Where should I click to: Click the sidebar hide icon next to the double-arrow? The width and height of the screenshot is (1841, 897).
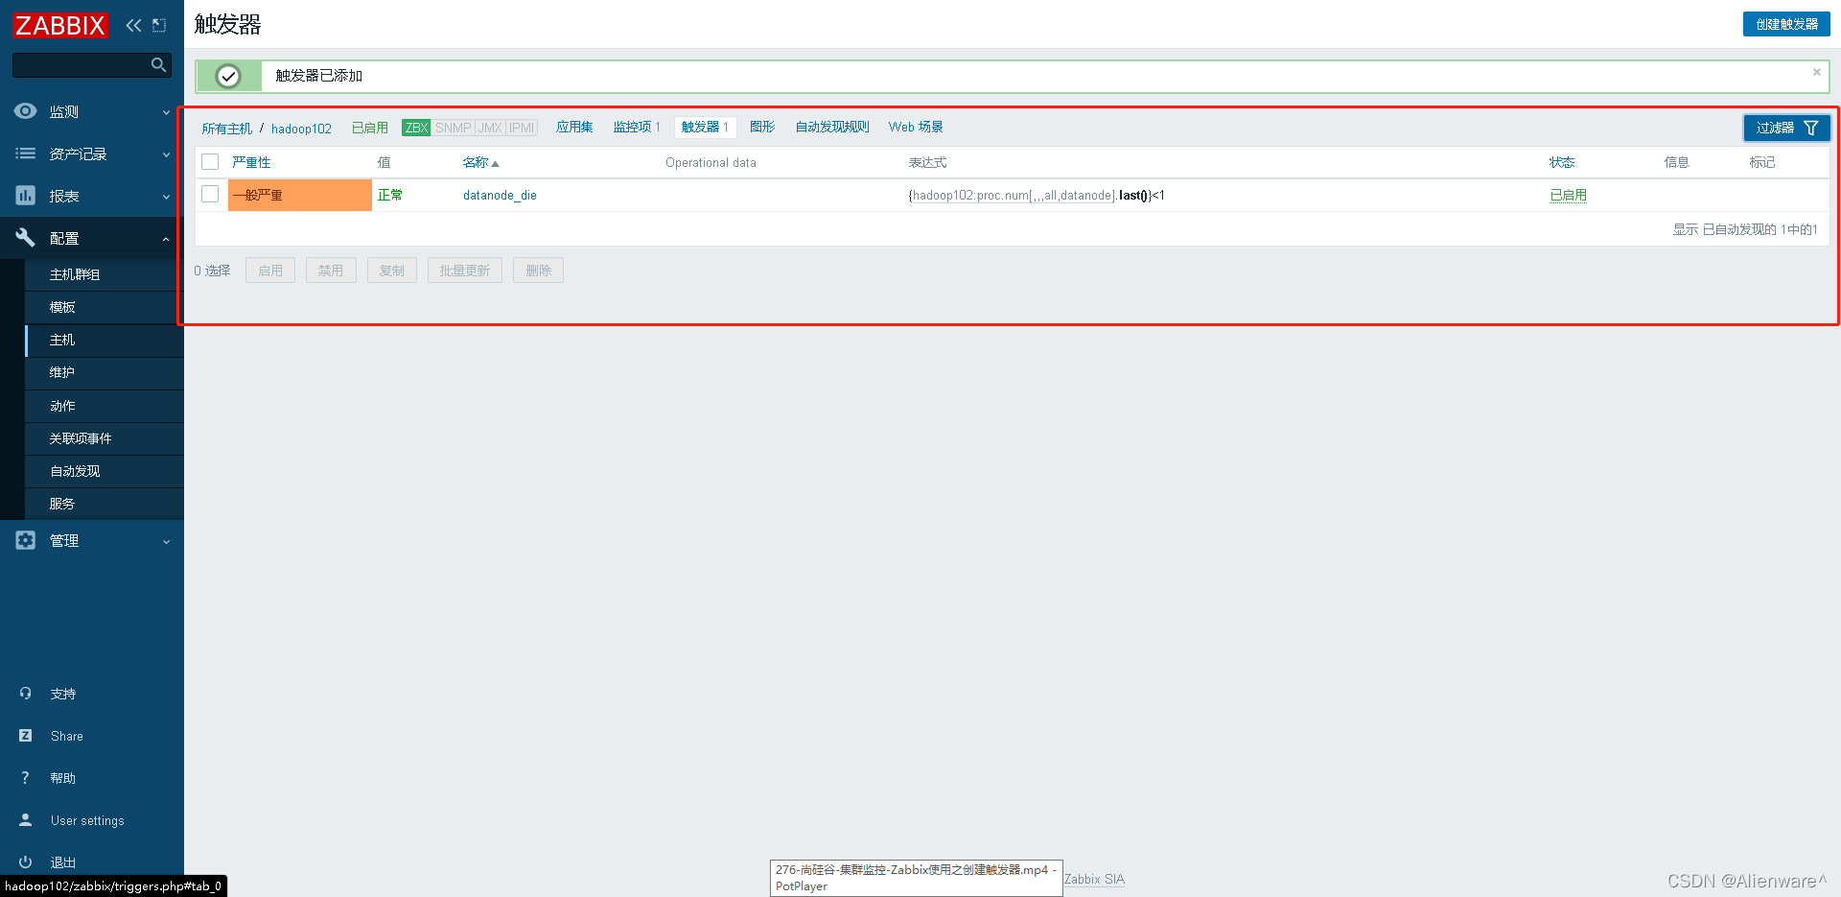click(x=159, y=25)
